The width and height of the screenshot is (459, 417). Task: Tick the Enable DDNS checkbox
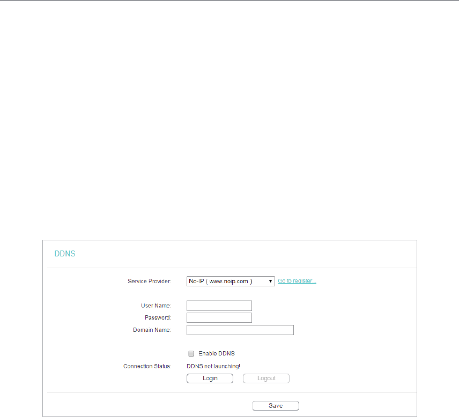pos(191,354)
